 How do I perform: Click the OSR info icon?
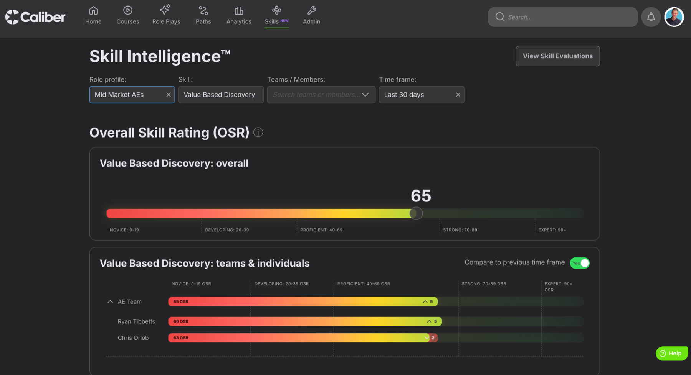pyautogui.click(x=258, y=133)
